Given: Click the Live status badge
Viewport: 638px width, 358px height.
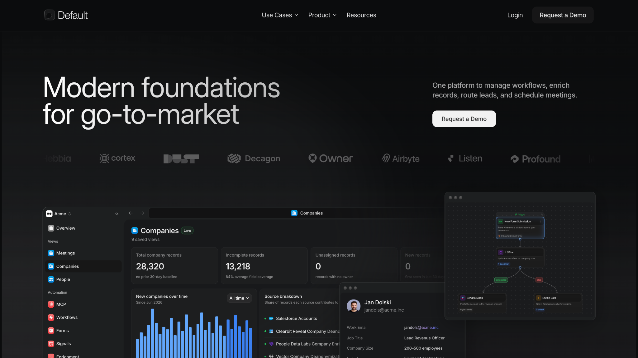Looking at the screenshot, I should [x=187, y=231].
